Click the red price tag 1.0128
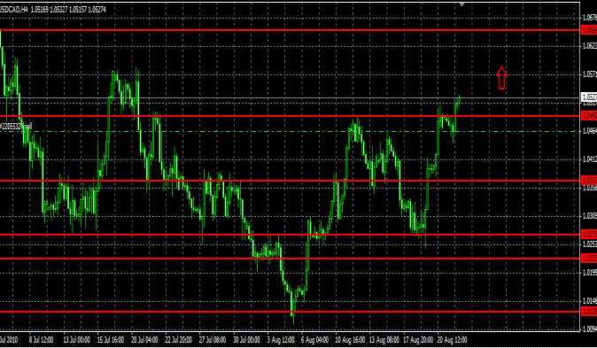This screenshot has height=348, width=597. tap(589, 312)
